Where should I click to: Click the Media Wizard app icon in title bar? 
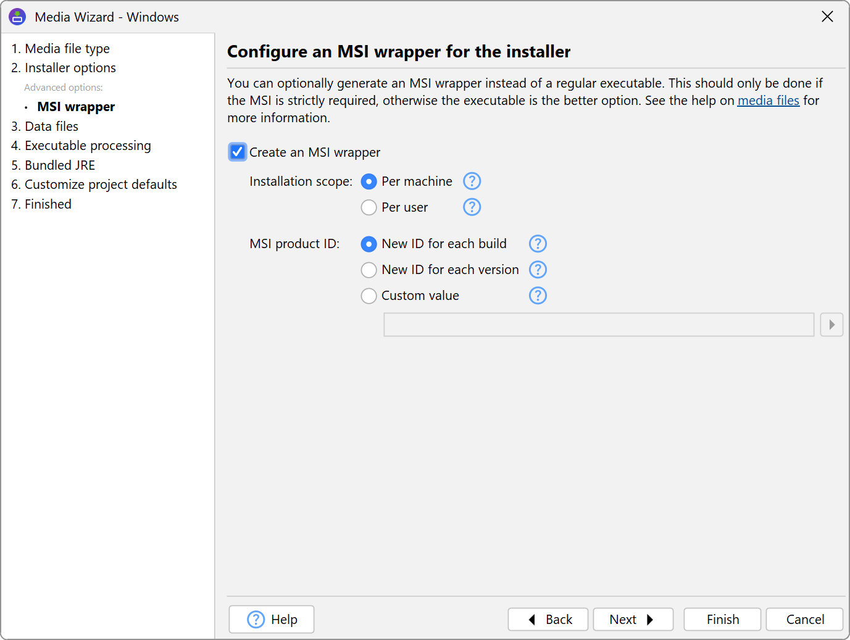tap(17, 17)
